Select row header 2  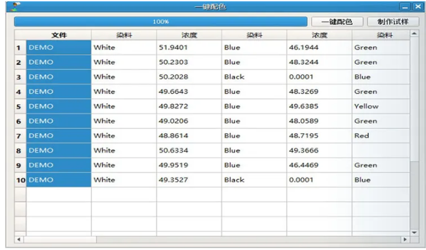pyautogui.click(x=21, y=63)
